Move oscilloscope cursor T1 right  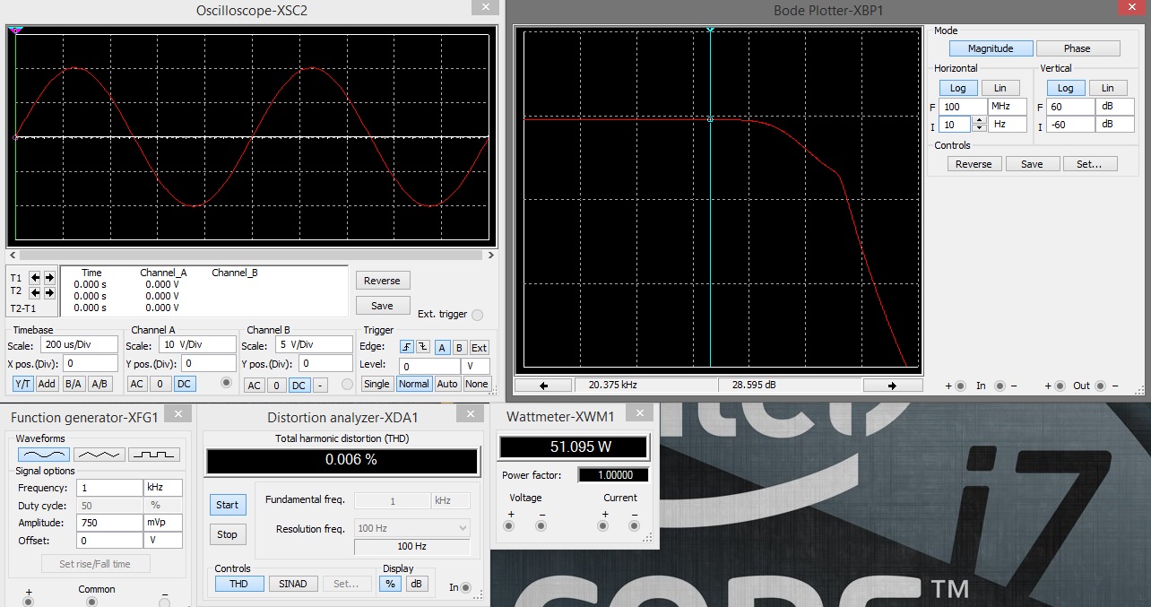[49, 278]
